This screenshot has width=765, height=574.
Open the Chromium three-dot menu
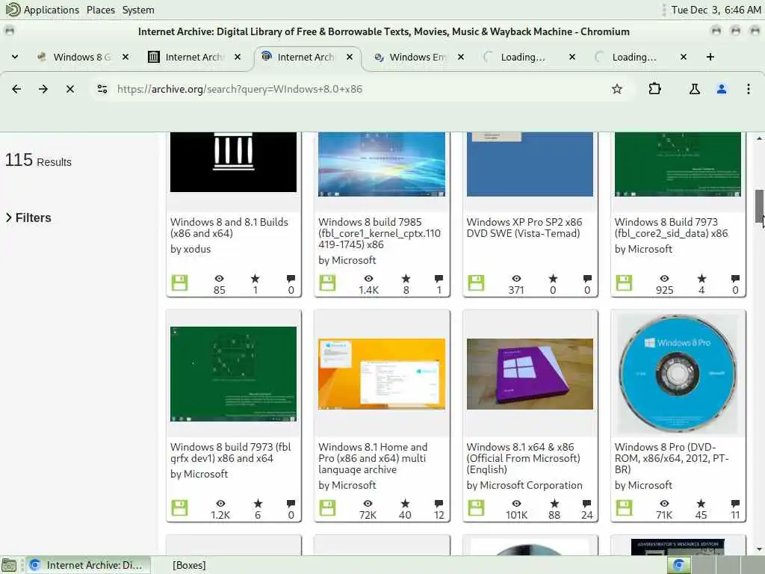[x=749, y=89]
